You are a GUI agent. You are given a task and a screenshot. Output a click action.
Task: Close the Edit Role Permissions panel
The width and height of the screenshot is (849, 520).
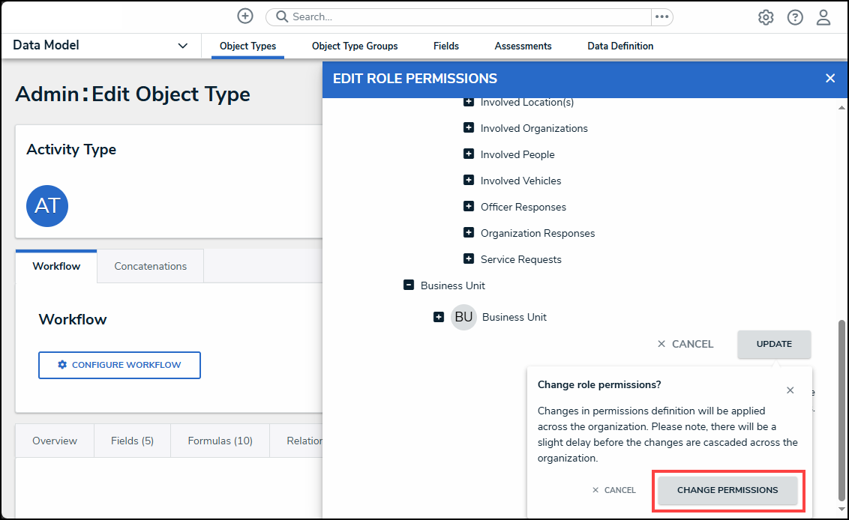(829, 78)
